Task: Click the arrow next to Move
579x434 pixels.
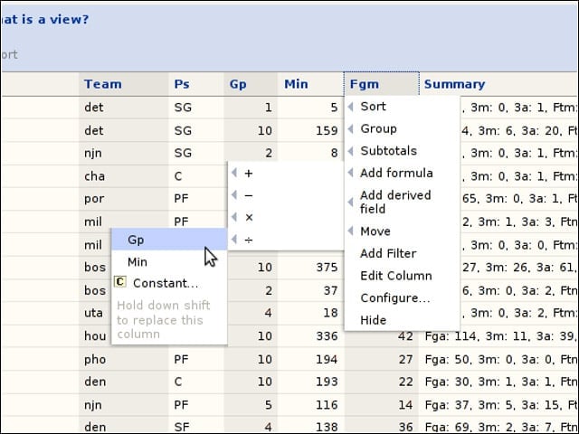Action: pyautogui.click(x=350, y=231)
